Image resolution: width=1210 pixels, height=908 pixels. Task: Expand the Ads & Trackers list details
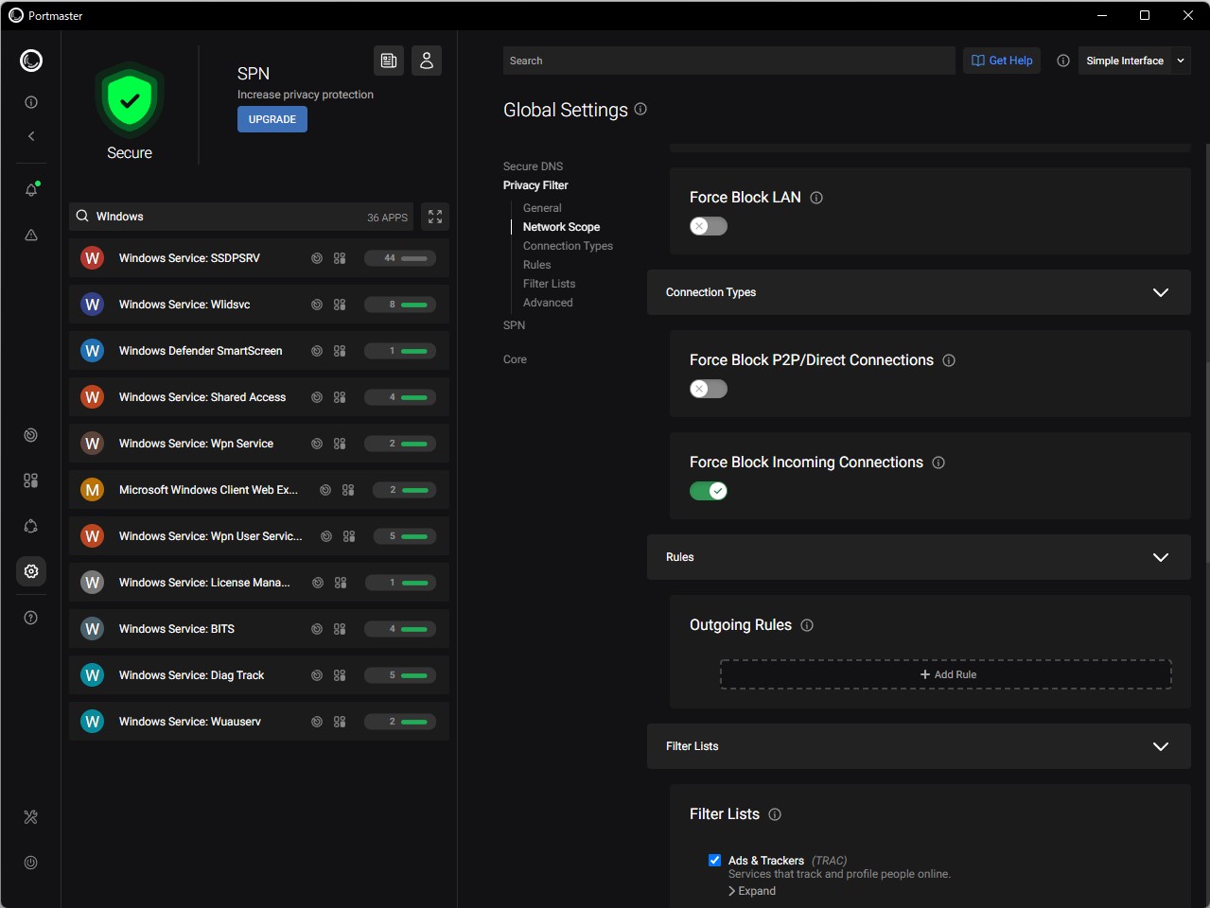[x=753, y=891]
